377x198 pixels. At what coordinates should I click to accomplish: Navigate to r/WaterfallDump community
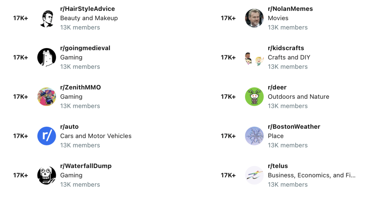coord(86,166)
